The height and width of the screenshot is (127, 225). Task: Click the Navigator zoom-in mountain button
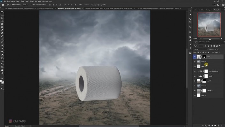tap(221, 39)
